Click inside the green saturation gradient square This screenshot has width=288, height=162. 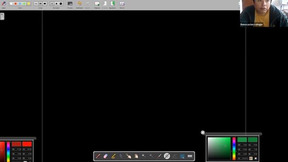tap(219, 148)
